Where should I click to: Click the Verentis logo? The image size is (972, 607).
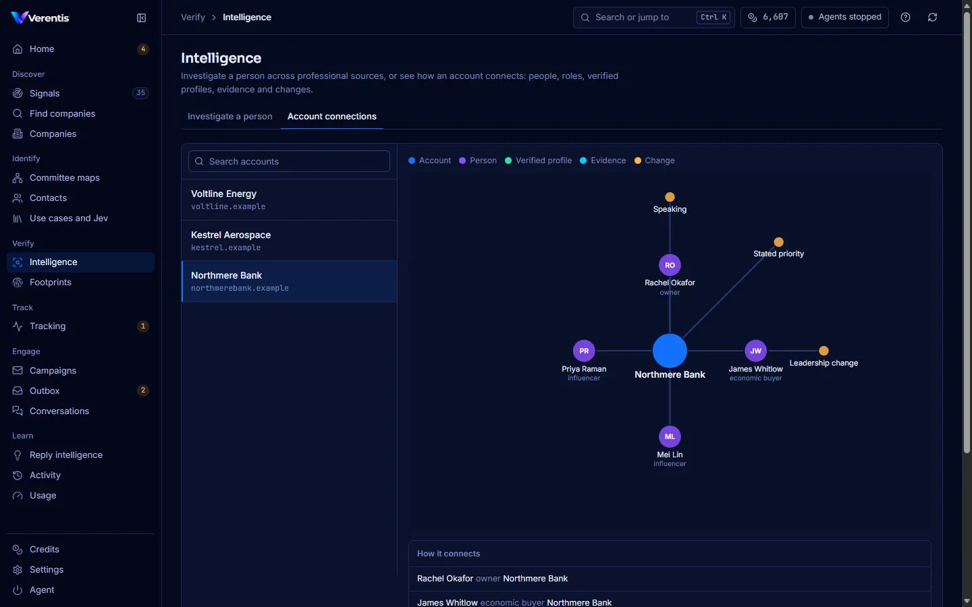coord(40,18)
